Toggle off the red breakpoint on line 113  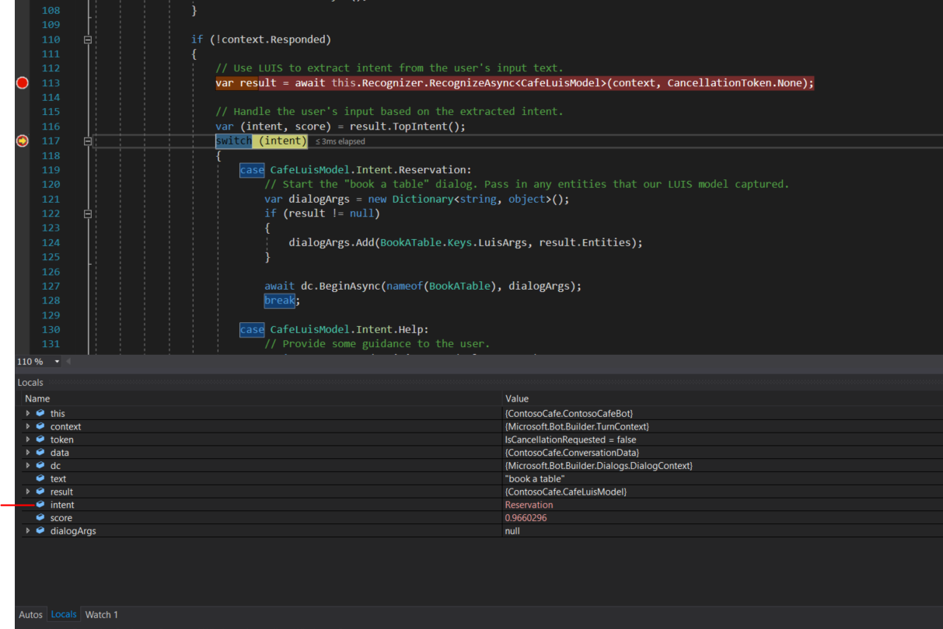[22, 82]
